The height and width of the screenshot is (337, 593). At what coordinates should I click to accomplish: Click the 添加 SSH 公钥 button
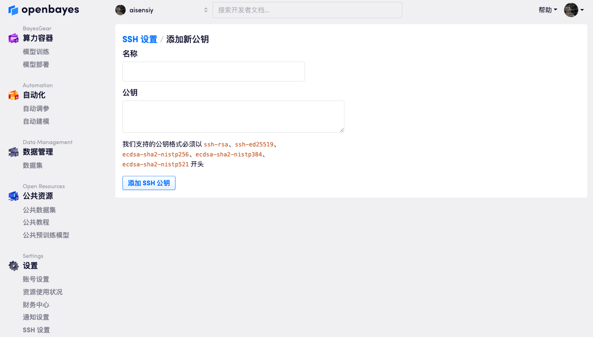(x=149, y=183)
